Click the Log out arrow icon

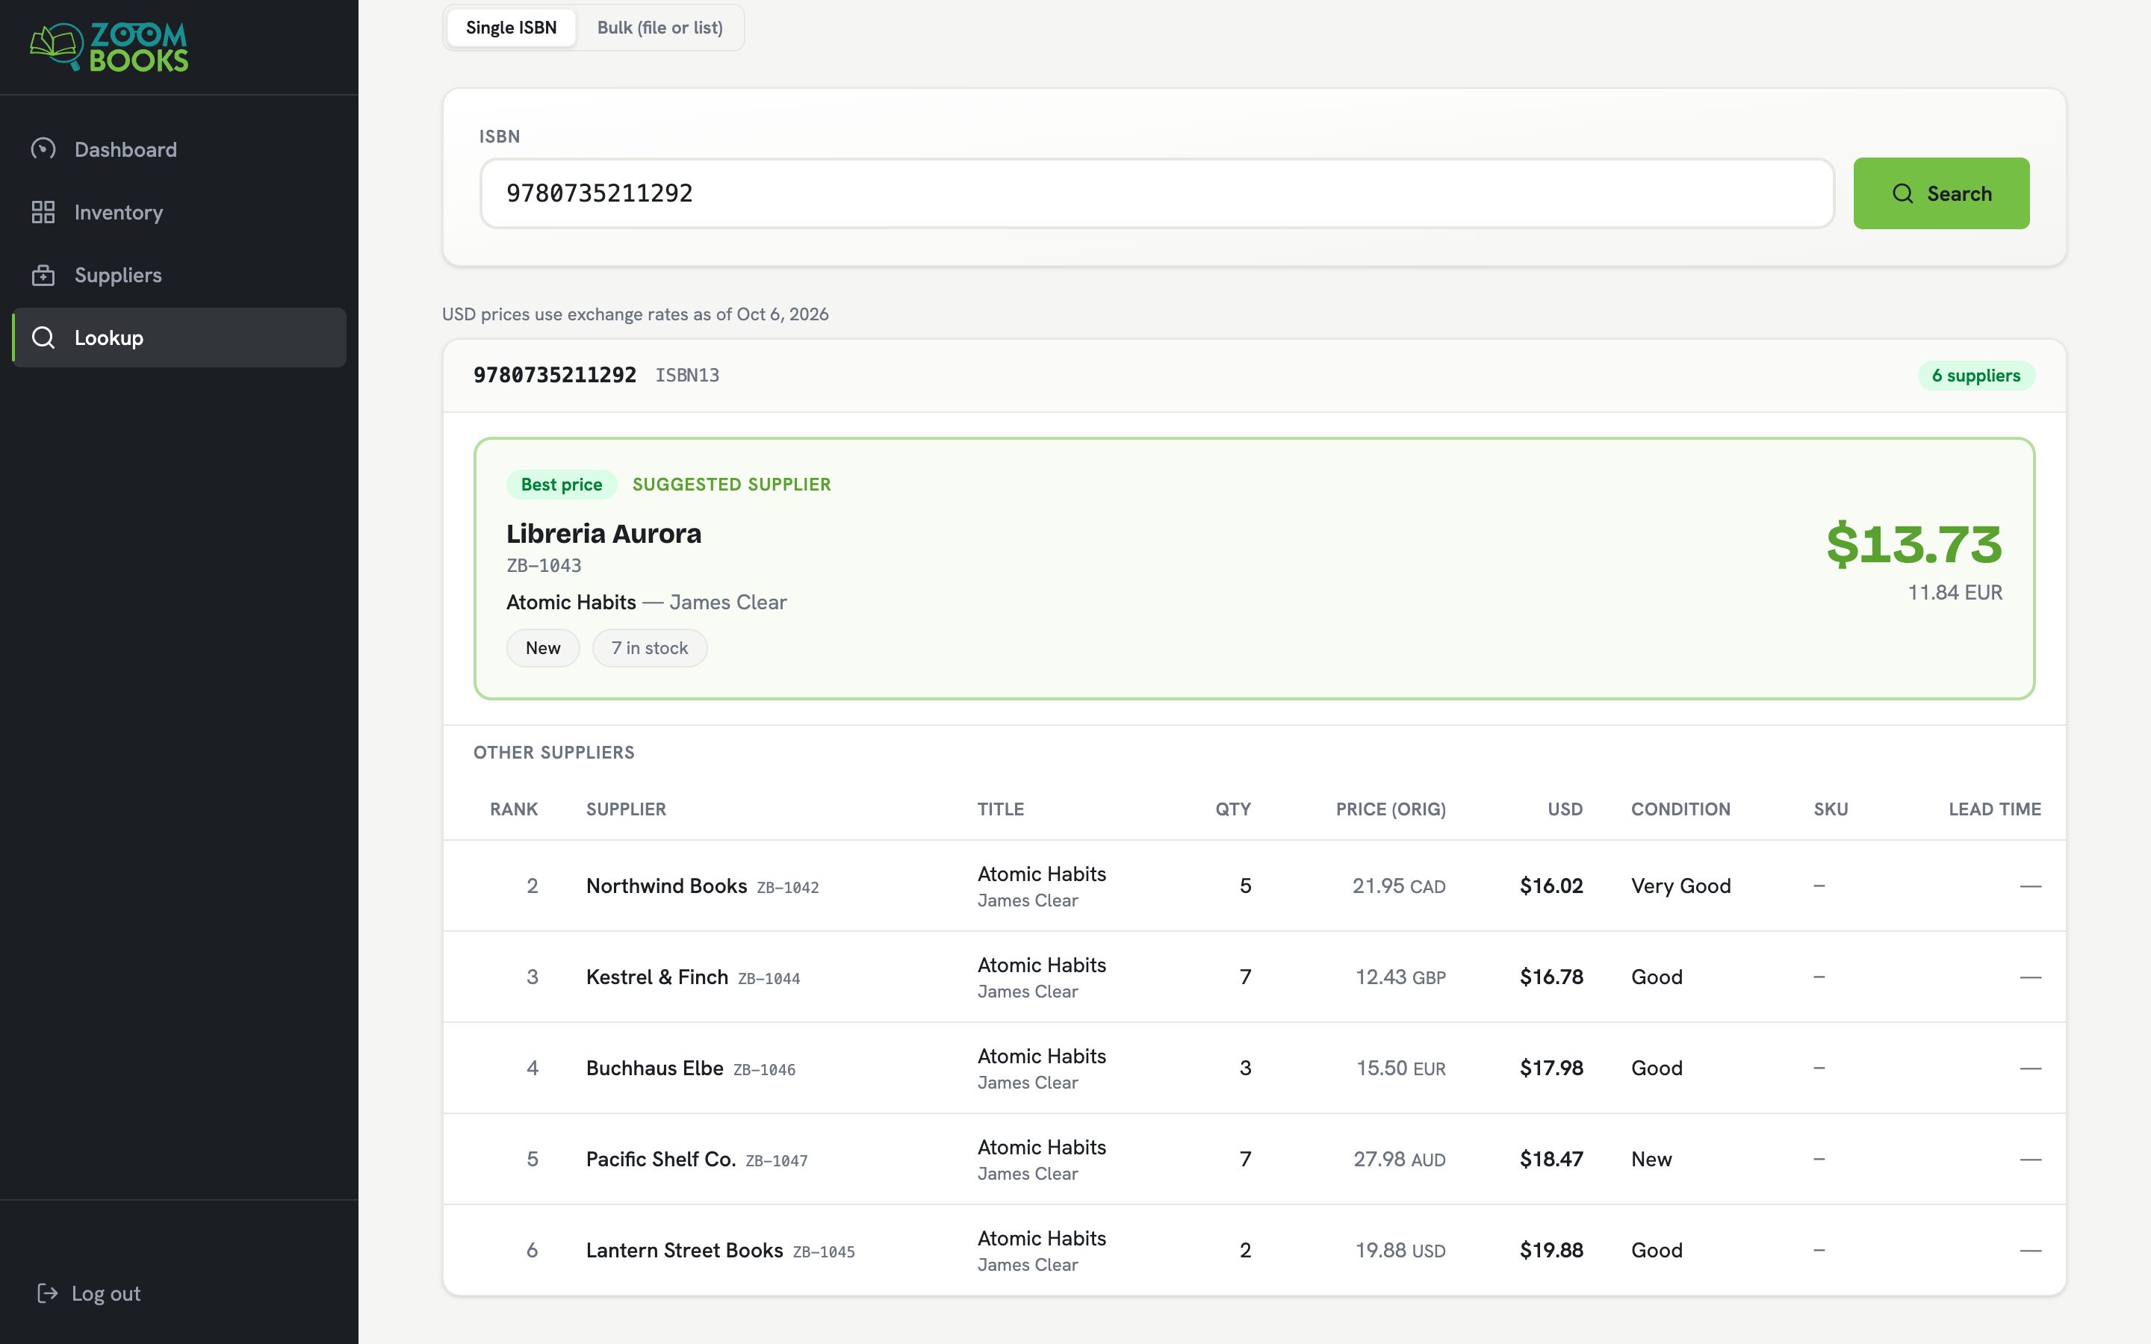point(47,1292)
